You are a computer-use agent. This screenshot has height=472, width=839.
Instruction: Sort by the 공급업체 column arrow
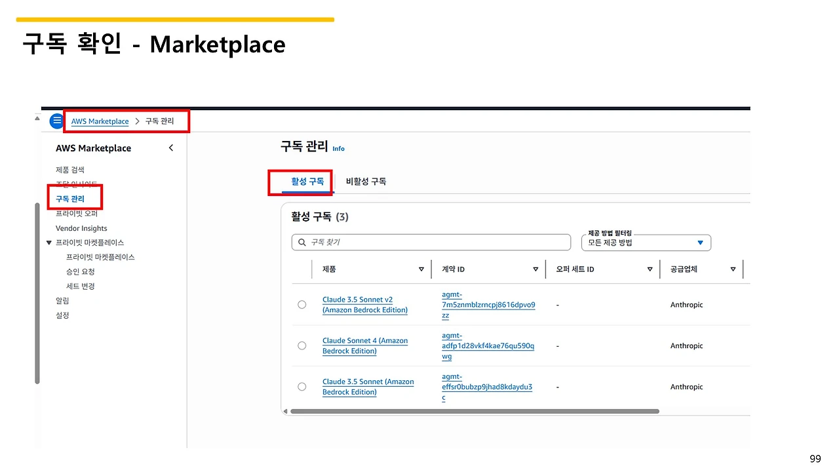[x=733, y=269]
